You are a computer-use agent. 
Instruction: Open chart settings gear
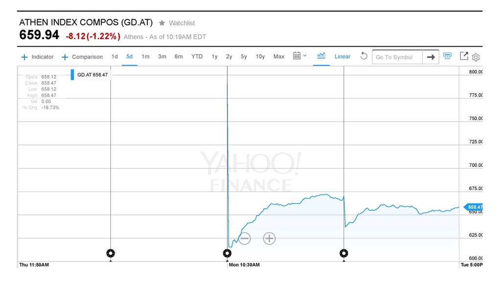tap(476, 57)
